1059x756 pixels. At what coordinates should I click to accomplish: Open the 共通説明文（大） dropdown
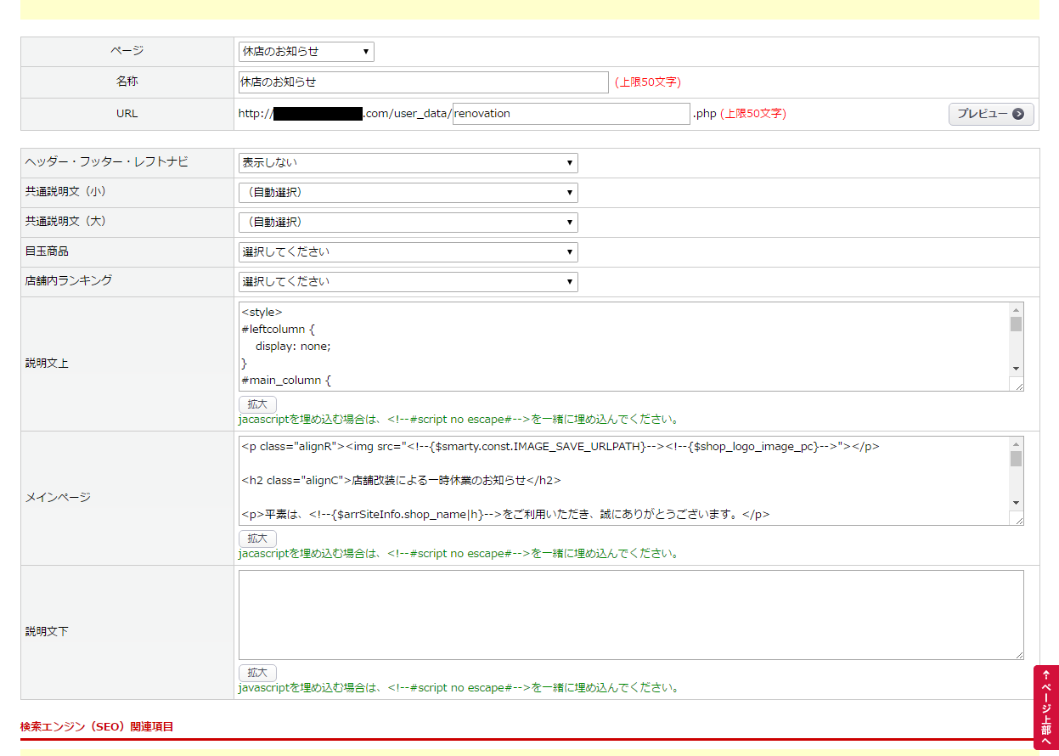[x=408, y=223]
